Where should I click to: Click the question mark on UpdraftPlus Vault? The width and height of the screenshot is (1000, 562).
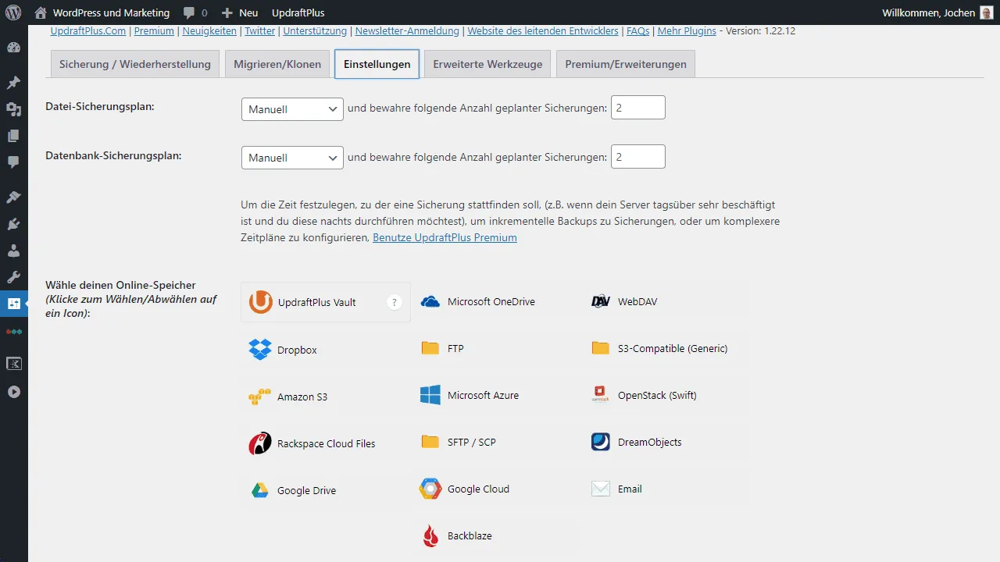pyautogui.click(x=395, y=302)
